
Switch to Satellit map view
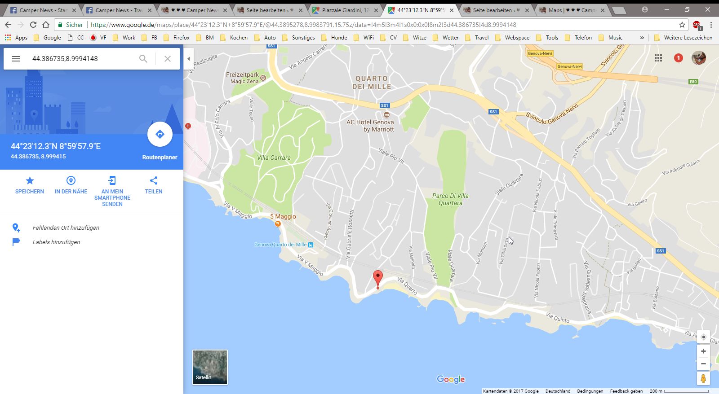pyautogui.click(x=210, y=367)
